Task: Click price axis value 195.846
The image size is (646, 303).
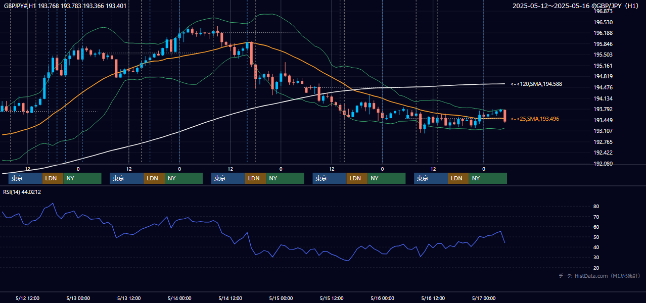Action: 603,44
